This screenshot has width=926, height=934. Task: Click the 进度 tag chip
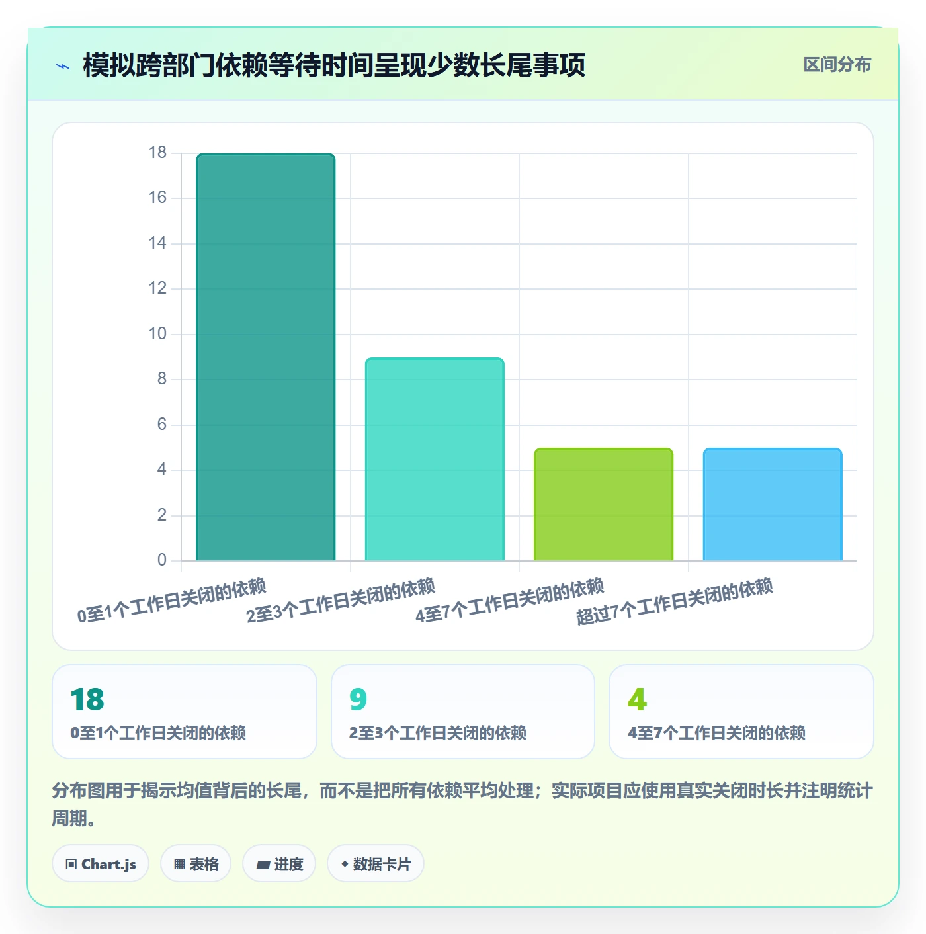tap(279, 863)
